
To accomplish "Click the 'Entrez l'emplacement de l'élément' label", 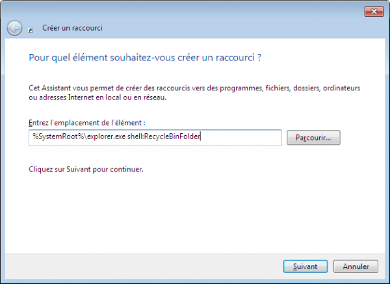I will [x=87, y=123].
